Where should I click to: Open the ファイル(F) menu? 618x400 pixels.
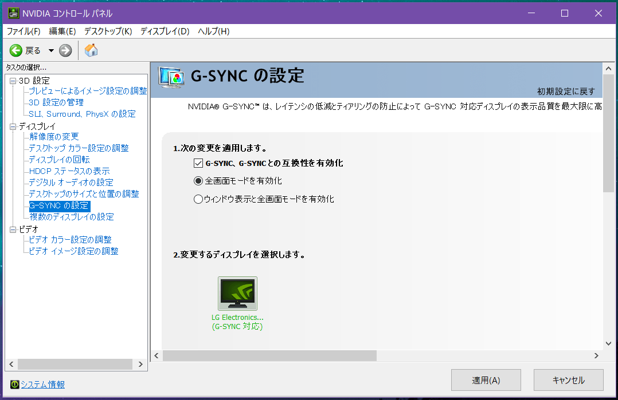(x=24, y=31)
